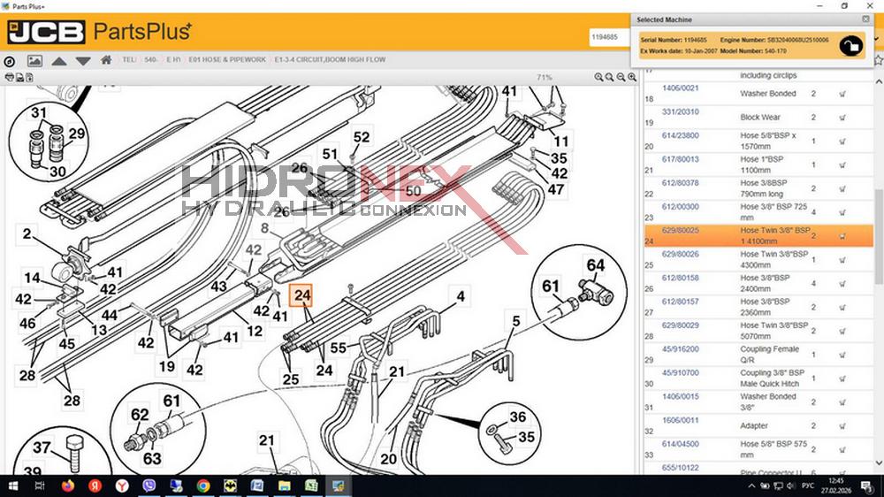
Task: Click the print icon below navigation bar
Action: 10,77
